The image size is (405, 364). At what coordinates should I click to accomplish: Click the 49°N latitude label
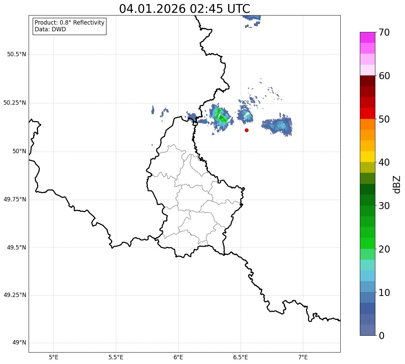tap(19, 343)
